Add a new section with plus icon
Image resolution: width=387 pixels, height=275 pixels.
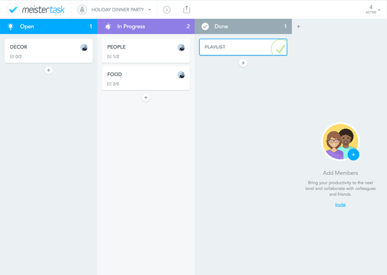[x=299, y=26]
